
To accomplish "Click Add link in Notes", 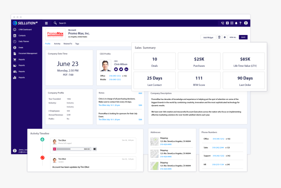I will pos(140,93).
